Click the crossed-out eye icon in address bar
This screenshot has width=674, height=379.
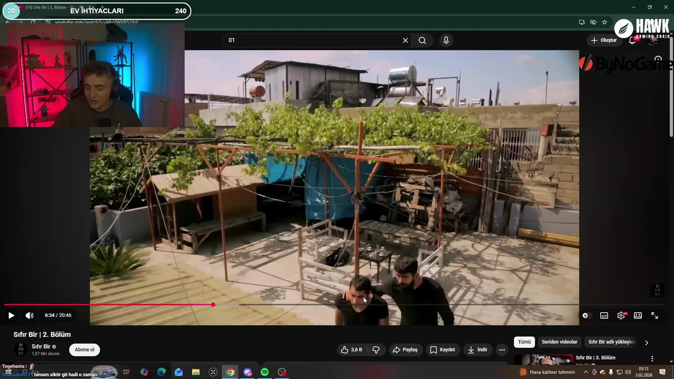point(593,22)
